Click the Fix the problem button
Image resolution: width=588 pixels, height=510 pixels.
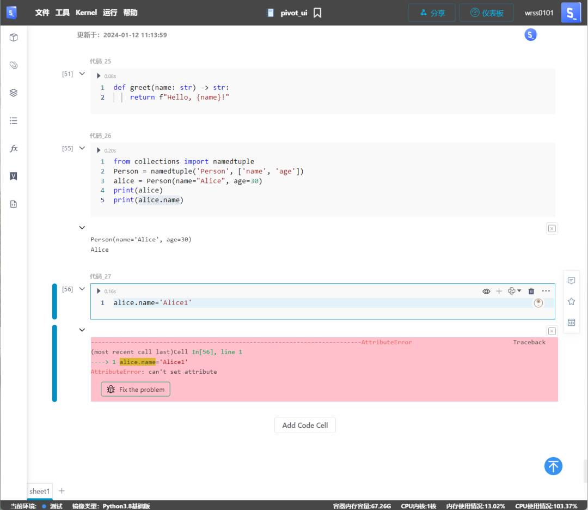[136, 389]
